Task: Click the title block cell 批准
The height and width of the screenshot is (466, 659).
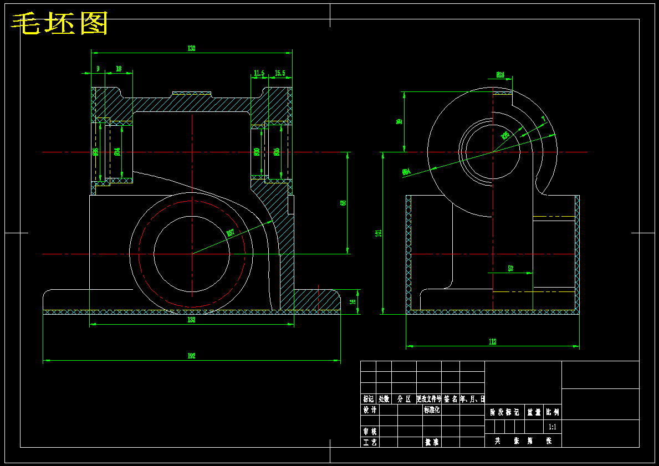Action: coord(432,443)
